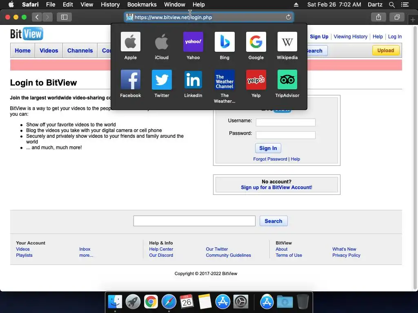This screenshot has height=313, width=418.
Task: Reload the page with the refresh icon
Action: (288, 17)
